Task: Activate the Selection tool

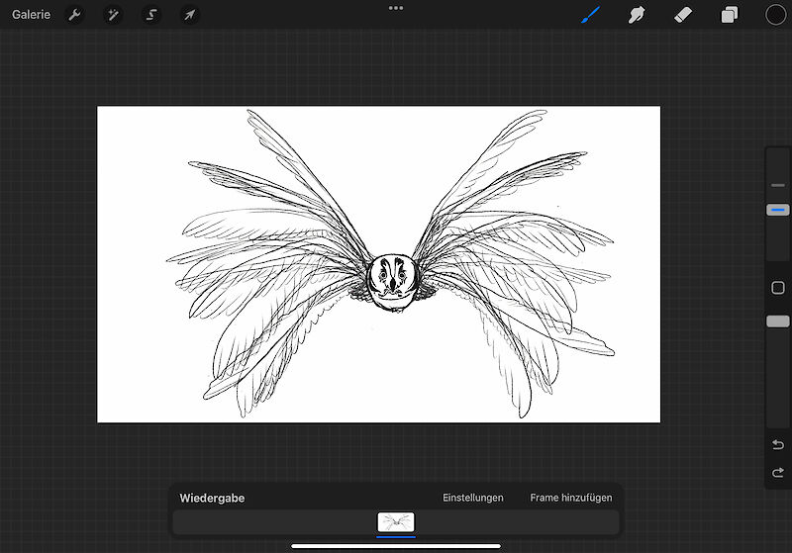Action: [x=151, y=15]
